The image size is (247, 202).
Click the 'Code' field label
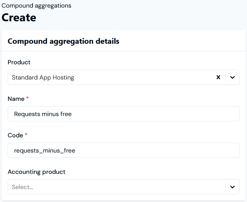15,135
